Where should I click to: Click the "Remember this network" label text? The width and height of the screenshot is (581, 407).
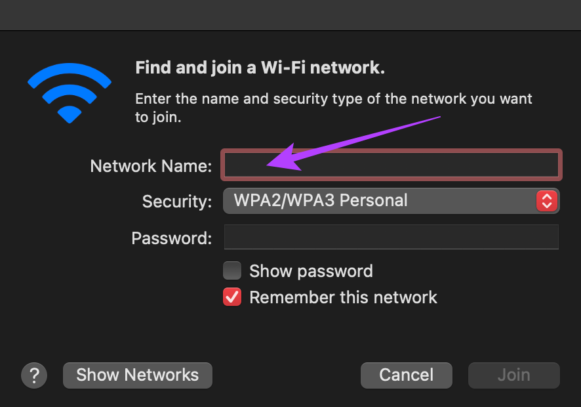point(343,297)
